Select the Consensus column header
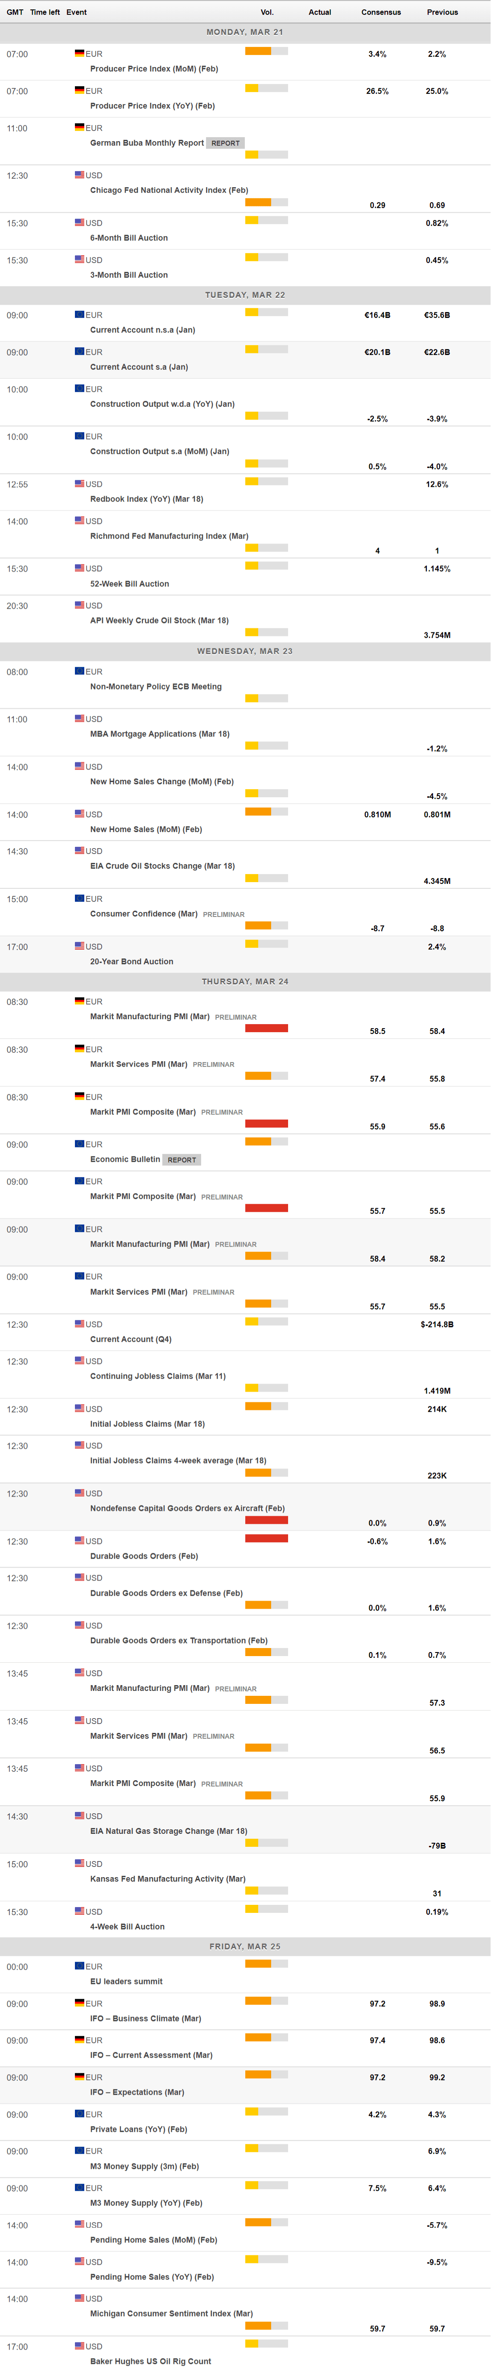 [381, 12]
